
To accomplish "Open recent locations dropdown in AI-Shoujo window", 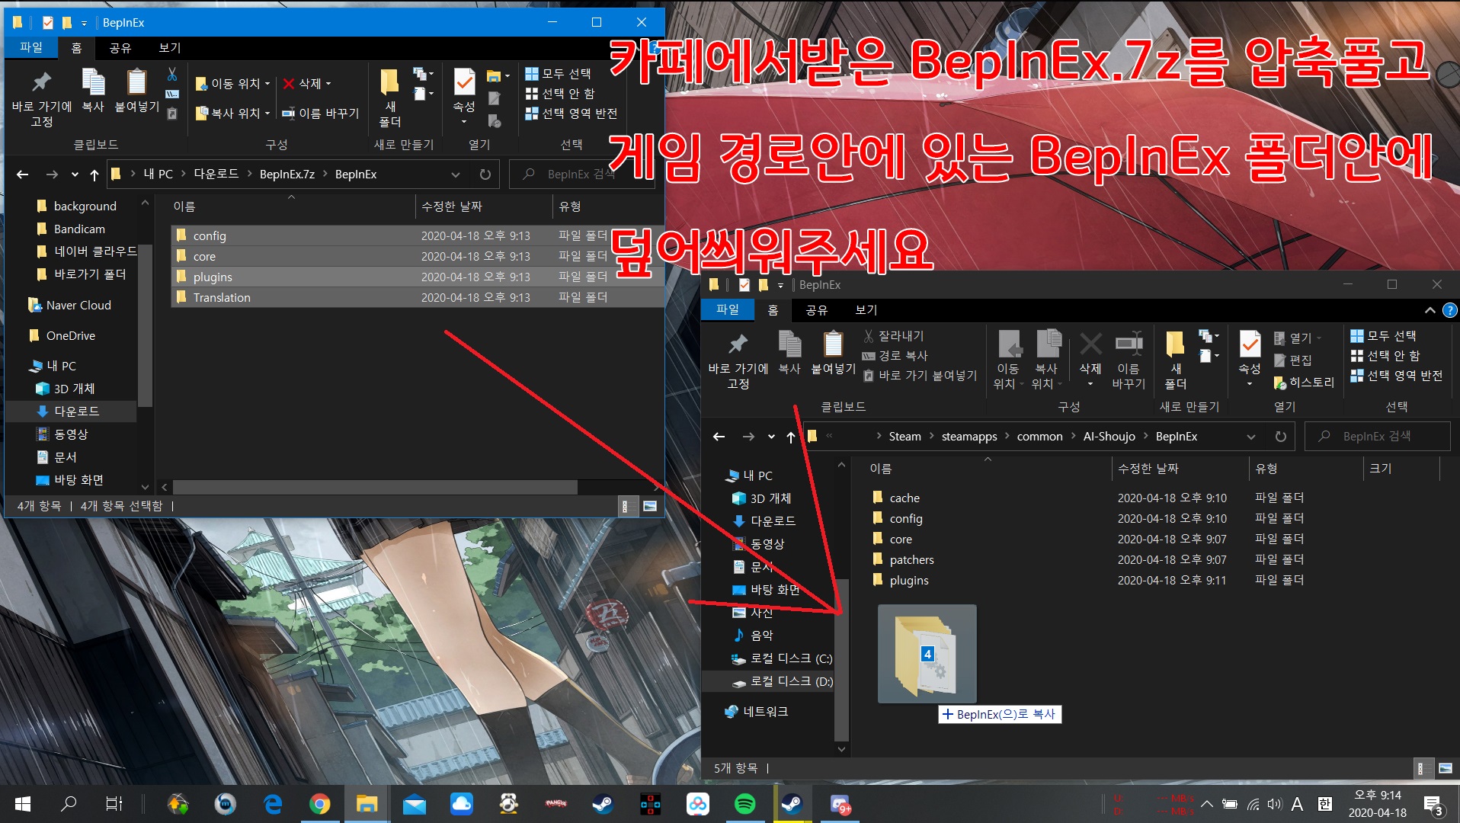I will (771, 437).
